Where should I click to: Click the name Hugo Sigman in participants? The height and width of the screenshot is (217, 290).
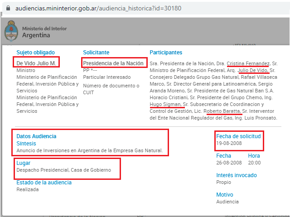[x=165, y=105]
